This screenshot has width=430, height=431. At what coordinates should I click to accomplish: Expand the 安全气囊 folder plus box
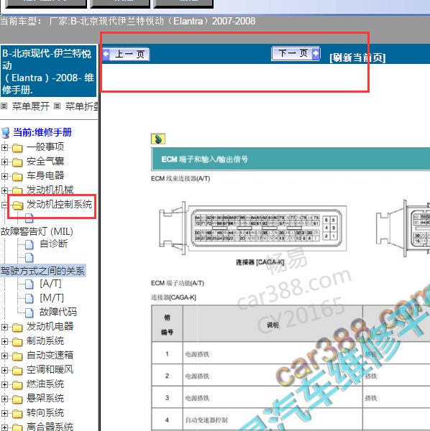(x=4, y=162)
